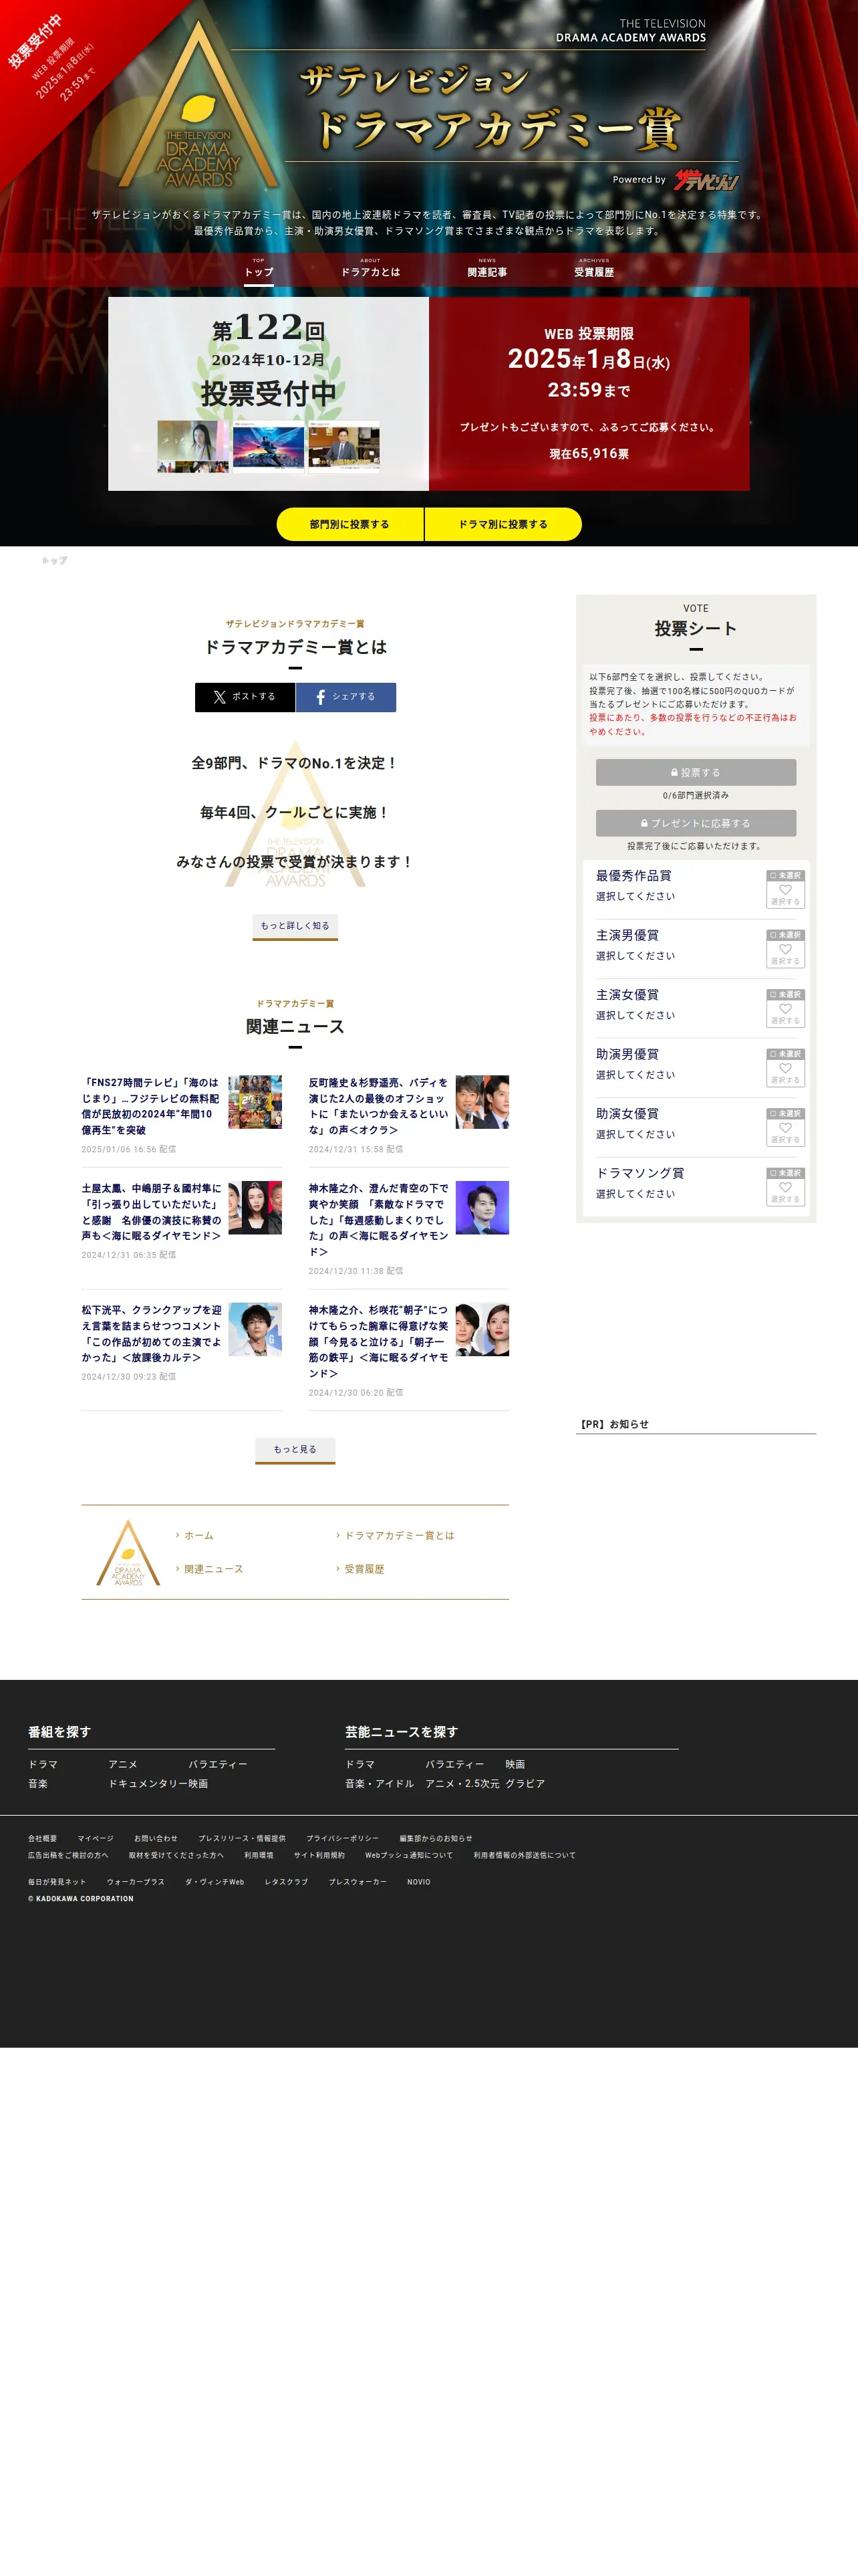Open the 神木隆之介、杉咲花 news article

pos(379,1341)
